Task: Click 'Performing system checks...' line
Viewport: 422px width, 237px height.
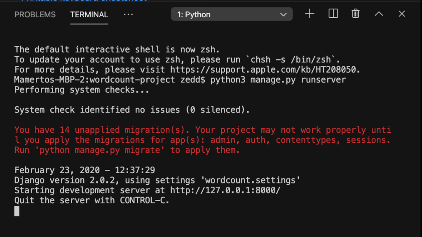Action: tap(82, 90)
